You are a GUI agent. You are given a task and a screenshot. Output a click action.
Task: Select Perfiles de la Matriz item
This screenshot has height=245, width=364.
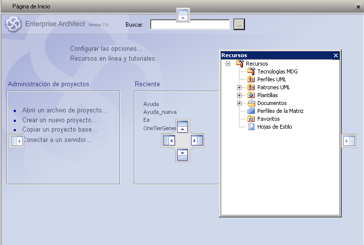point(280,111)
